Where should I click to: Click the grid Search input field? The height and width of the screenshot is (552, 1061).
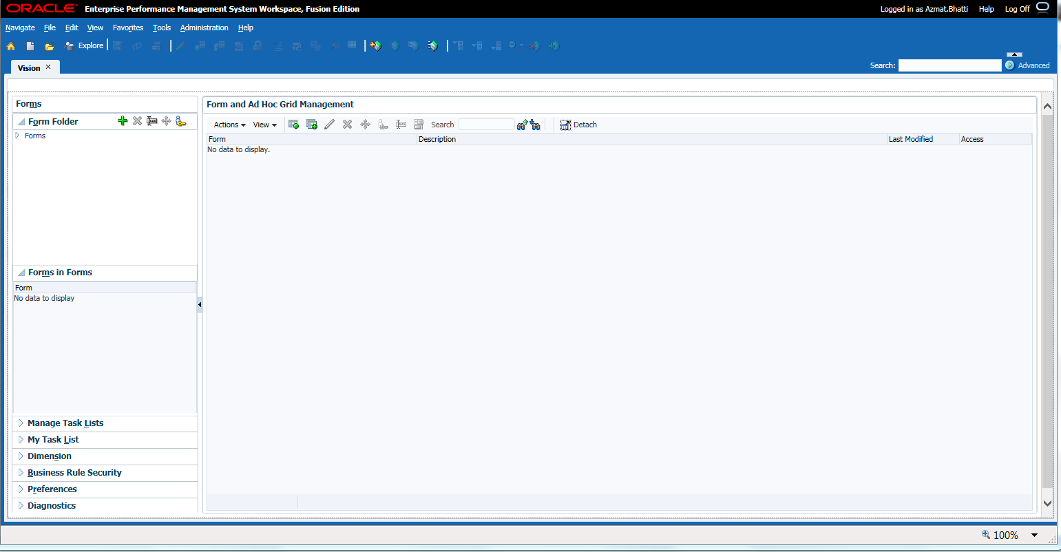(x=486, y=125)
